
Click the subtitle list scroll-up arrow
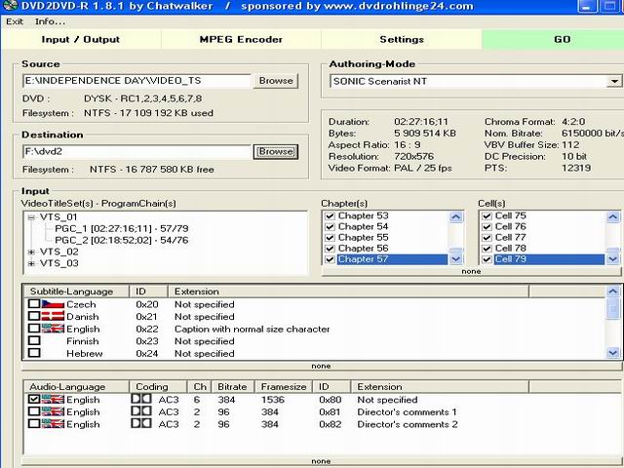pyautogui.click(x=613, y=292)
